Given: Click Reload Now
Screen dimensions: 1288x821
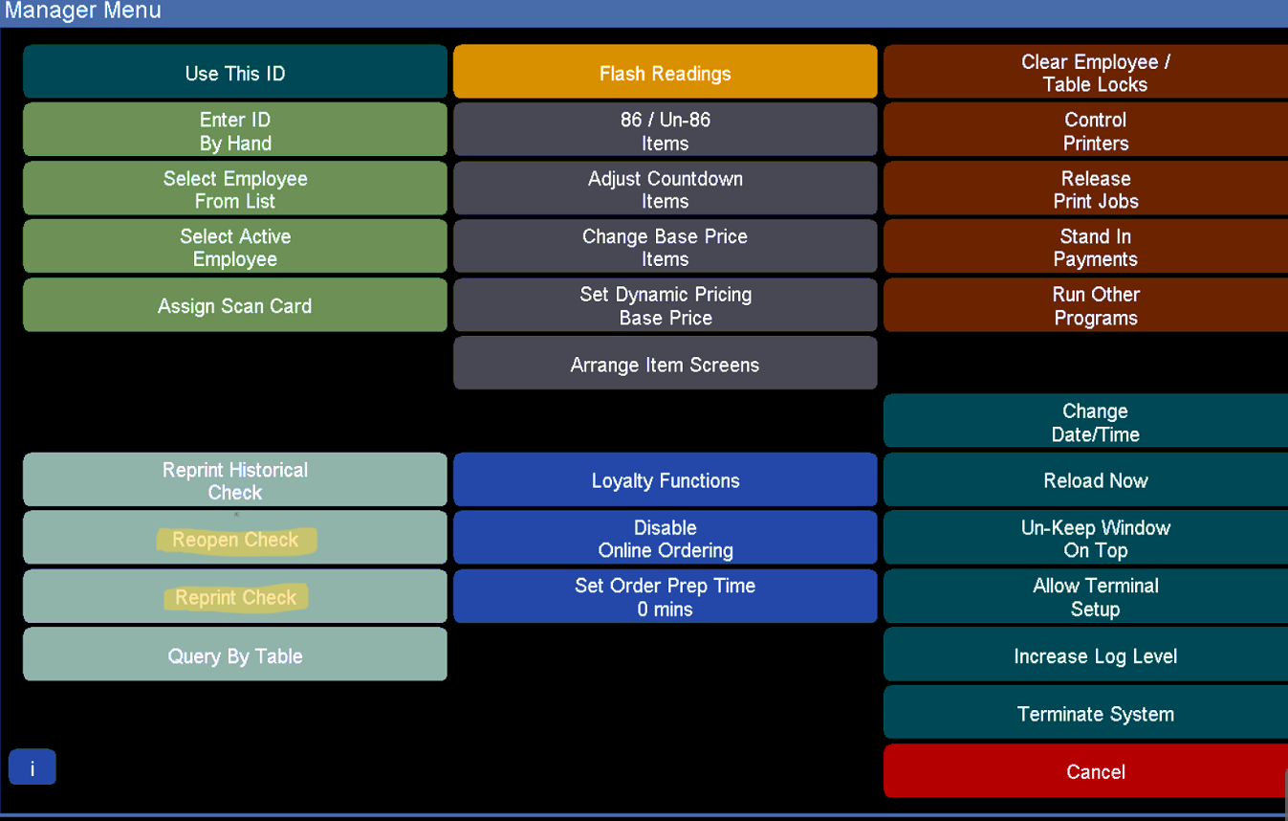Looking at the screenshot, I should (x=1085, y=480).
